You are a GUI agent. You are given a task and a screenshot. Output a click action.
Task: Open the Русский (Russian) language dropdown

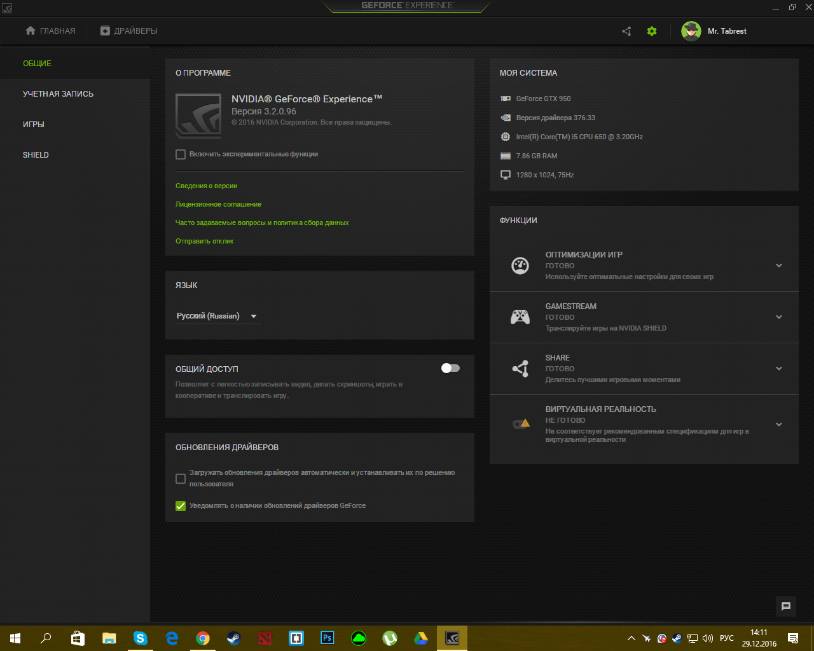click(217, 316)
